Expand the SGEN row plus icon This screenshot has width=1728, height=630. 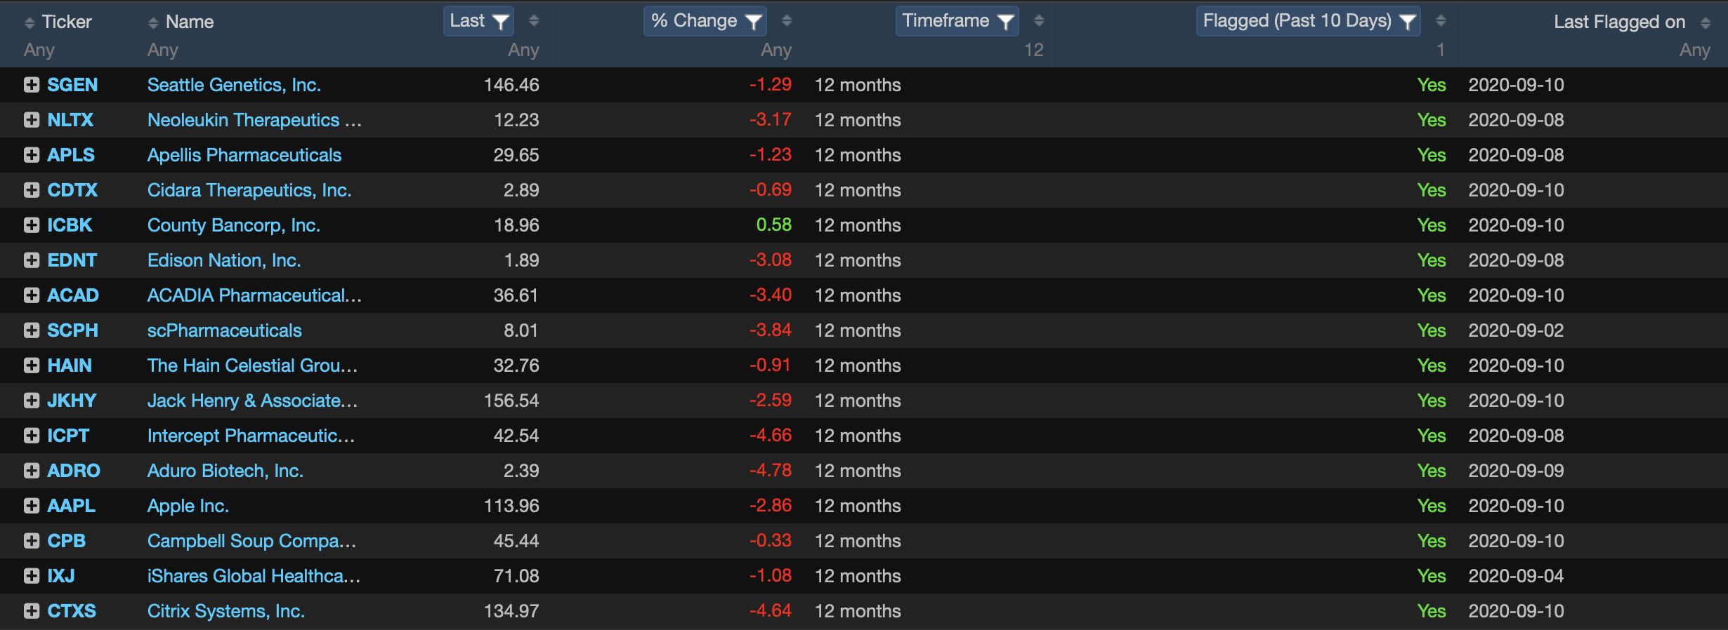(31, 85)
